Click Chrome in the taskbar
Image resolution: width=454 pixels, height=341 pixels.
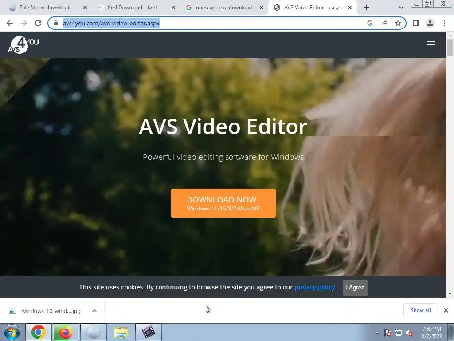[38, 332]
